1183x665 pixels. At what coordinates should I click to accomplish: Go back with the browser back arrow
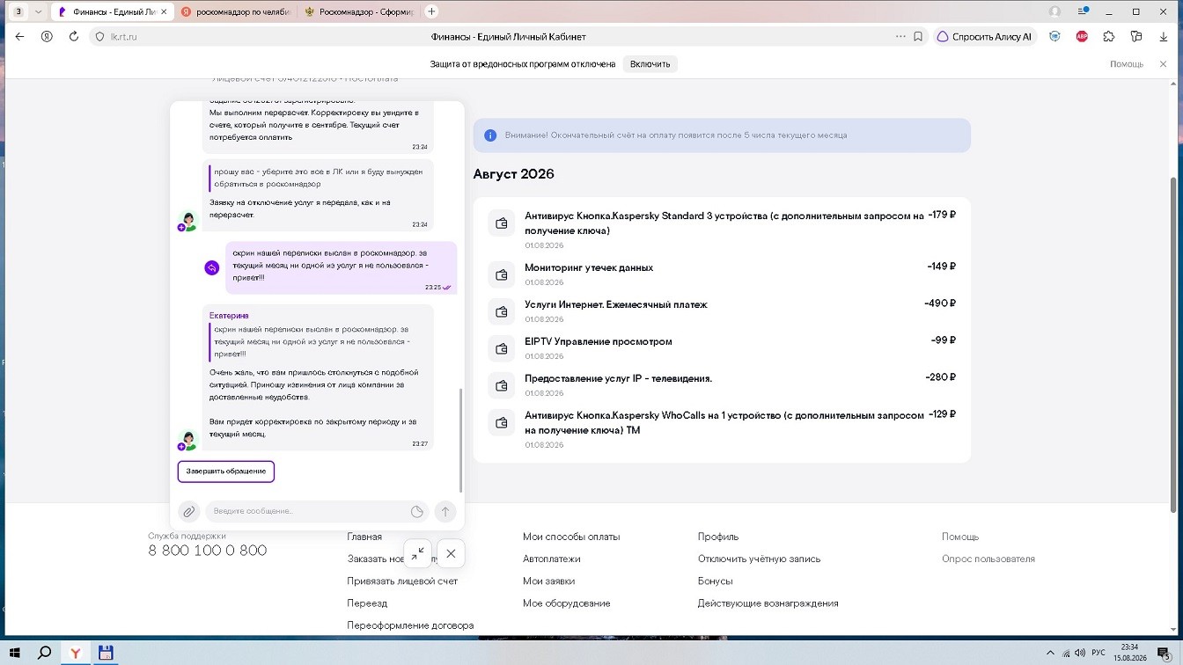[x=20, y=37]
